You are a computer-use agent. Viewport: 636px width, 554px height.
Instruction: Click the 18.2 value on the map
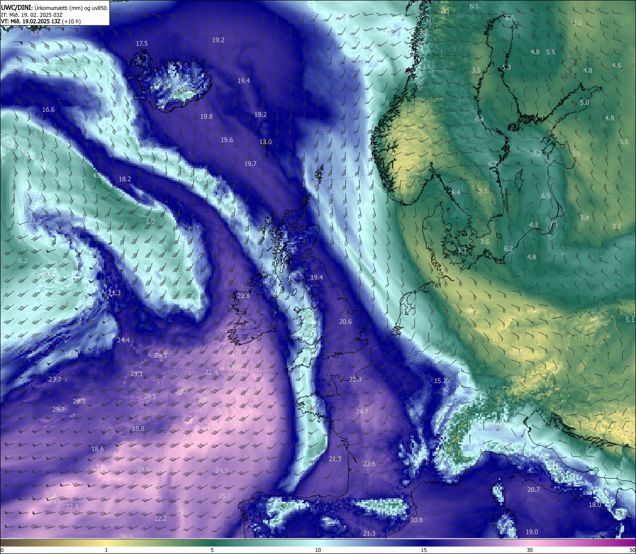pos(125,179)
